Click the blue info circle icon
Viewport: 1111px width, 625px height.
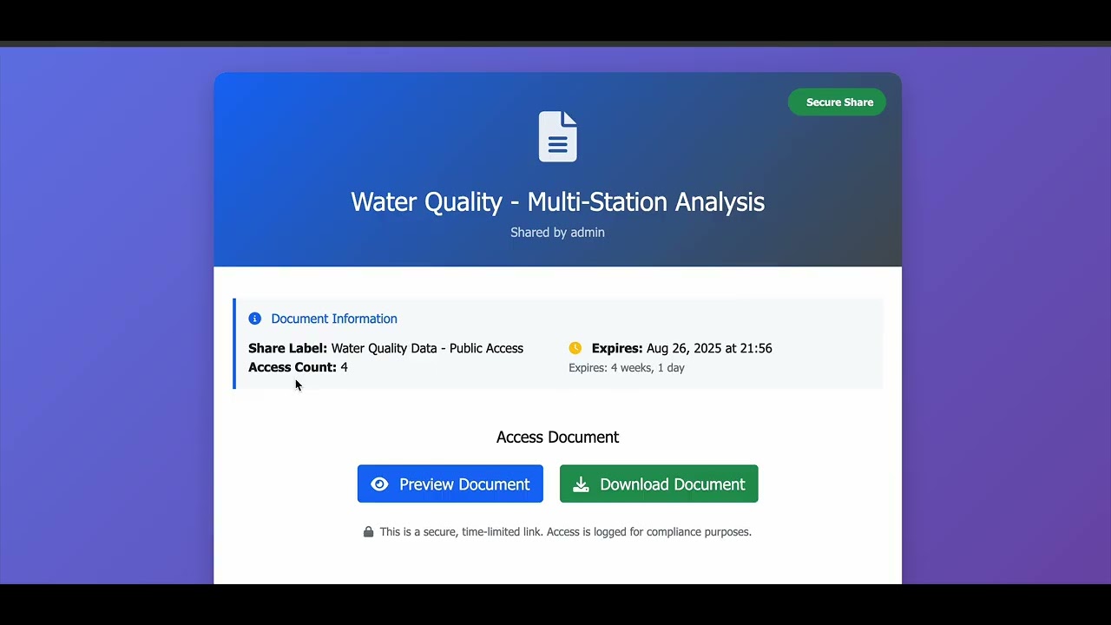254,319
